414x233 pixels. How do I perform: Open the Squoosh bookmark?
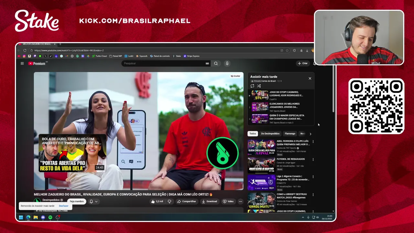(x=142, y=56)
